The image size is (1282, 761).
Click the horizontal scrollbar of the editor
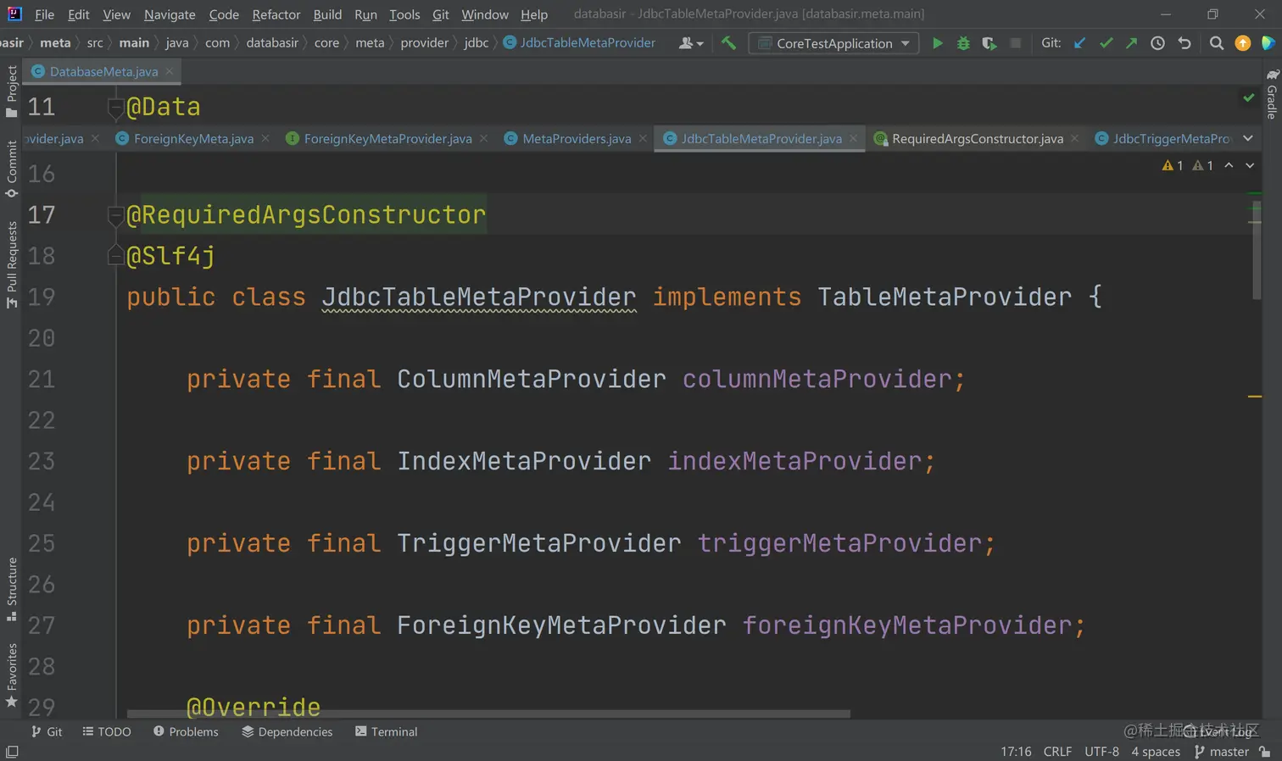tap(488, 714)
